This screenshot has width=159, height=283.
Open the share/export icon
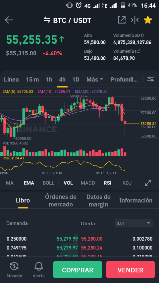(x=122, y=20)
